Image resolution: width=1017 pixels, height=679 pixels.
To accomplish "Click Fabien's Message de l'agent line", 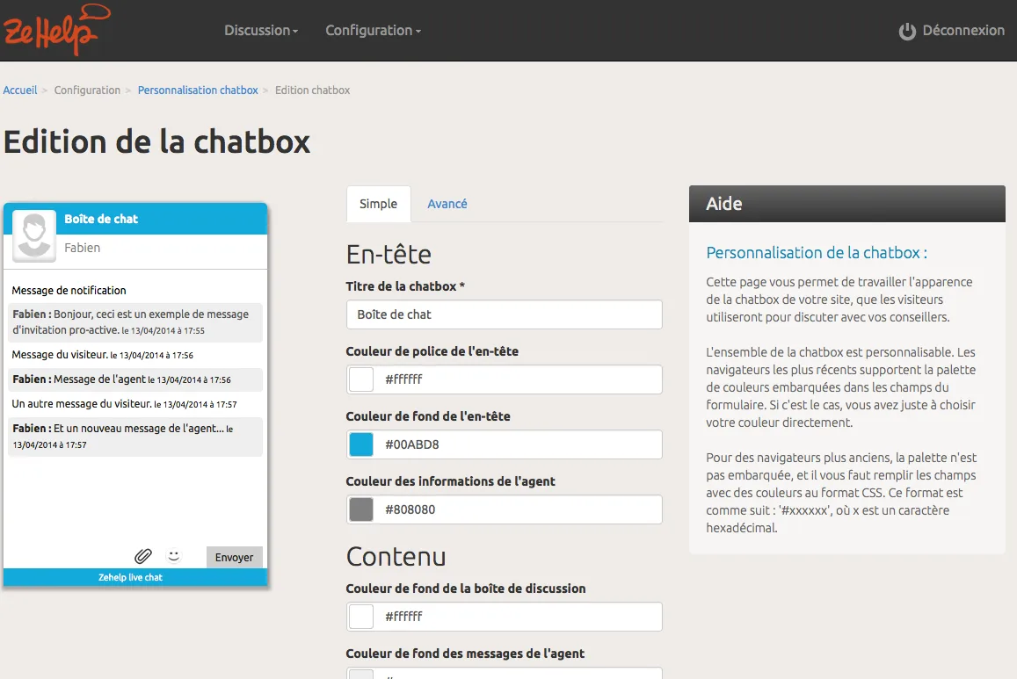I will 135,379.
